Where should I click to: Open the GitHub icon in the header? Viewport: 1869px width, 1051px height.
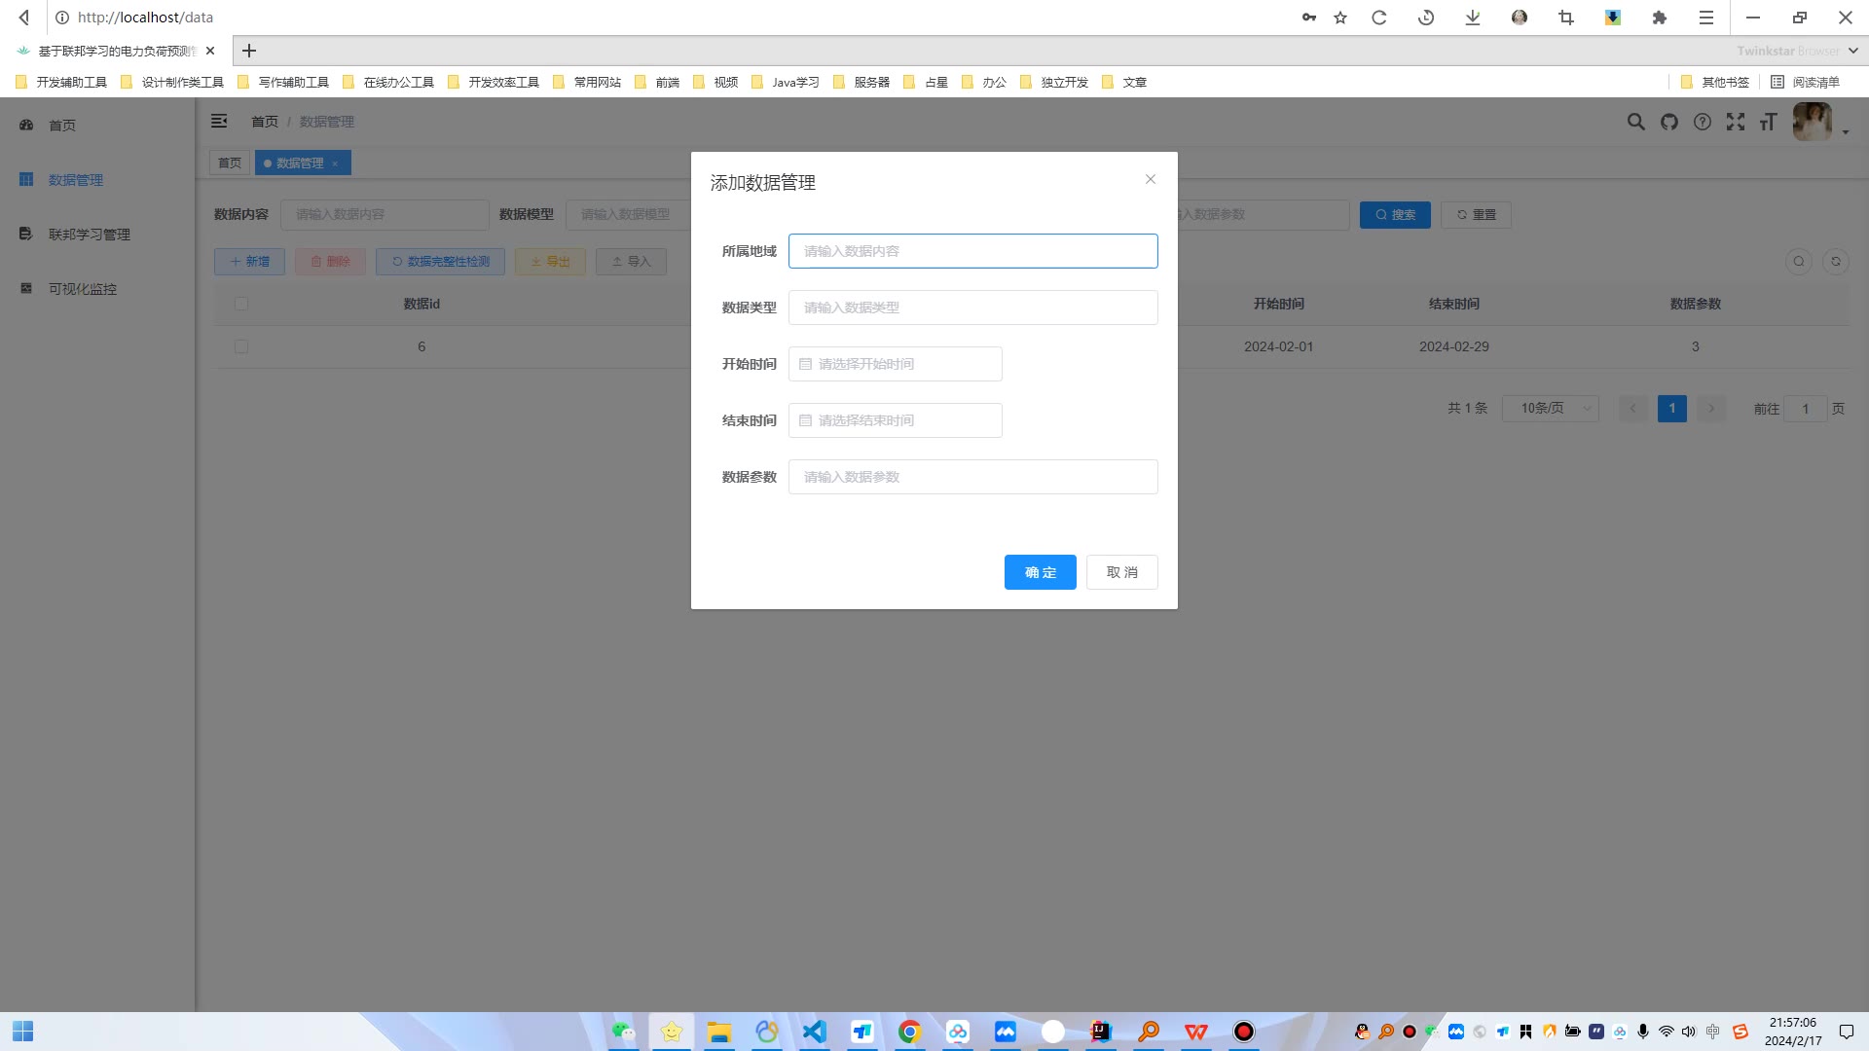point(1669,122)
